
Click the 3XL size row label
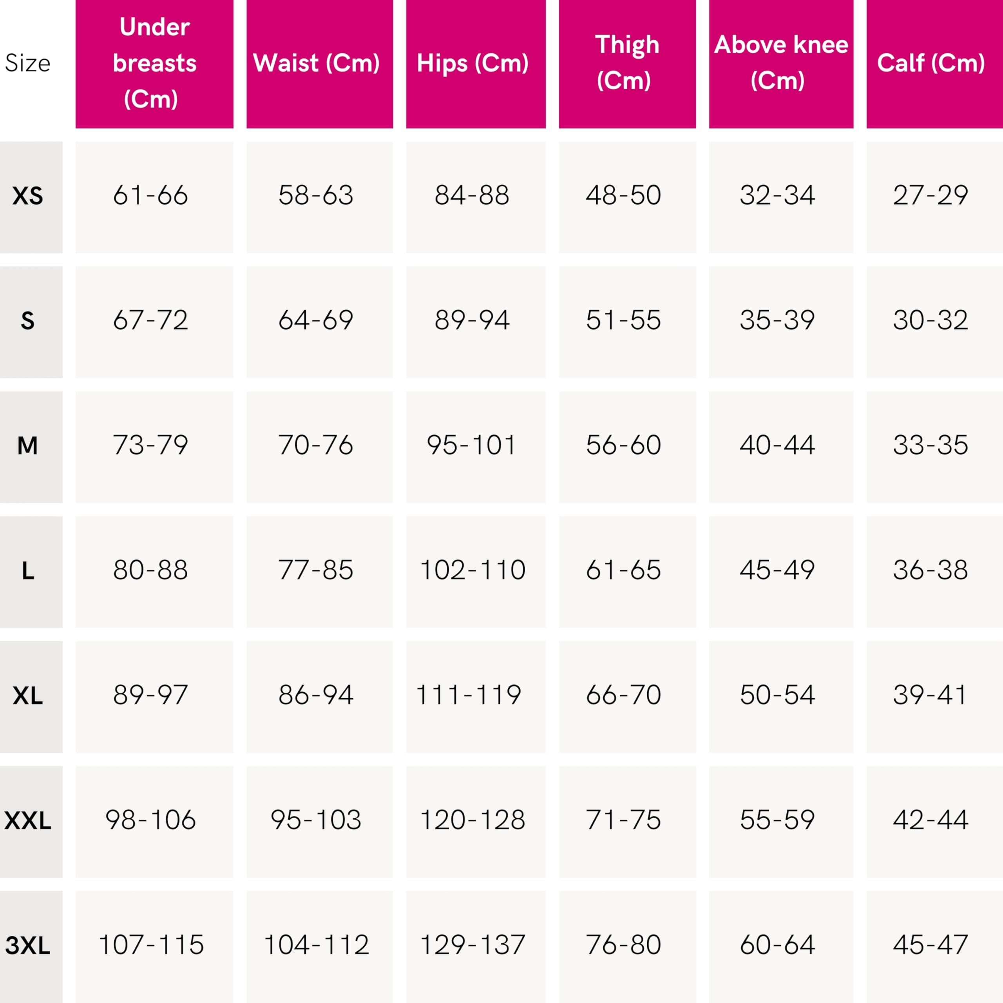coord(28,946)
